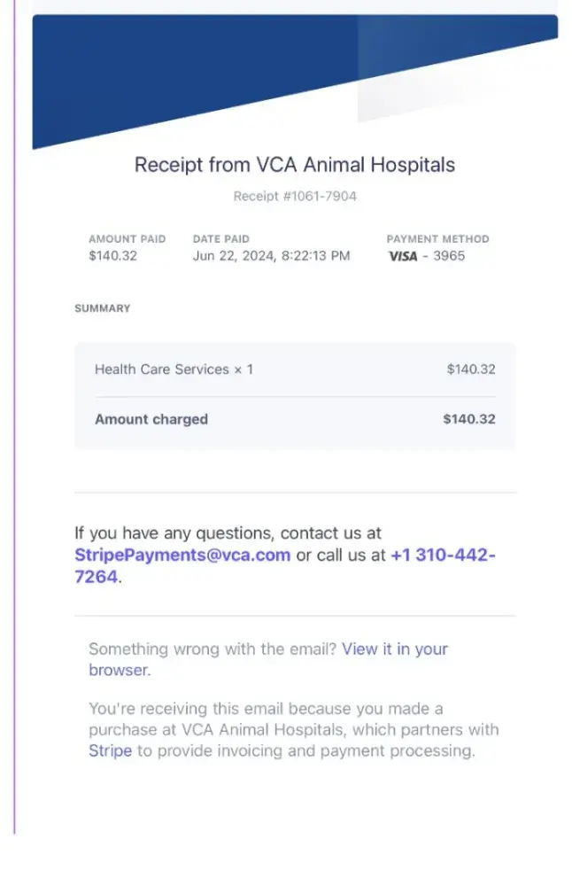Select the Jun 22, 2024 payment date
Image resolution: width=572 pixels, height=886 pixels.
click(271, 256)
